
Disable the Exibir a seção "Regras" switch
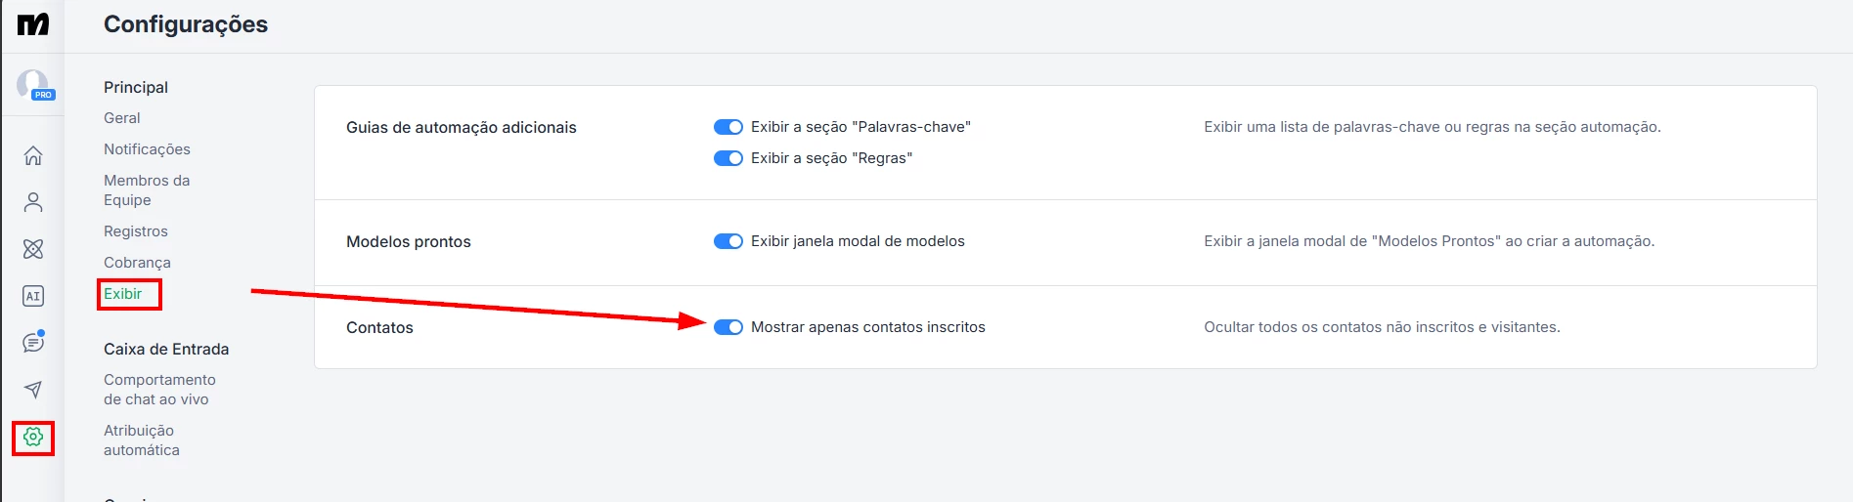pyautogui.click(x=728, y=158)
